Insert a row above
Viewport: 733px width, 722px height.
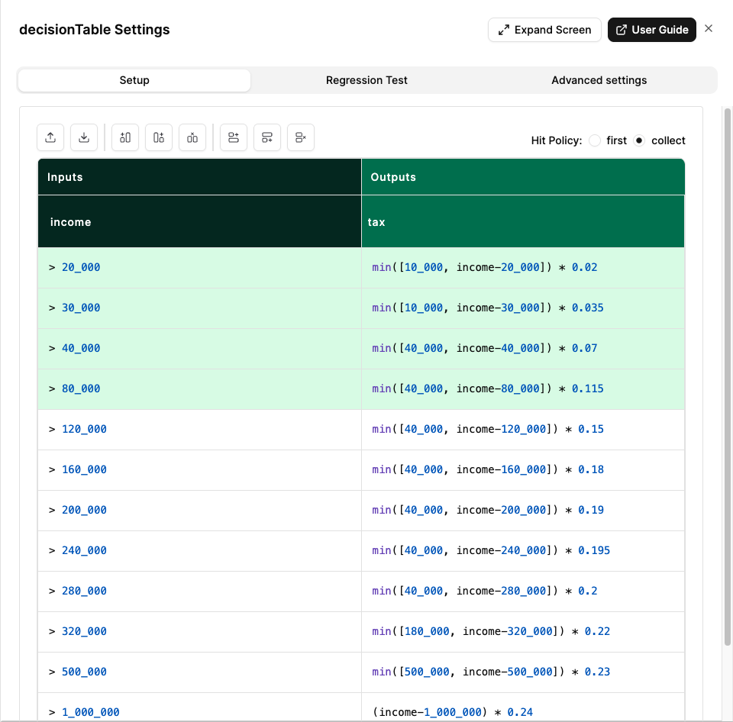pos(234,137)
